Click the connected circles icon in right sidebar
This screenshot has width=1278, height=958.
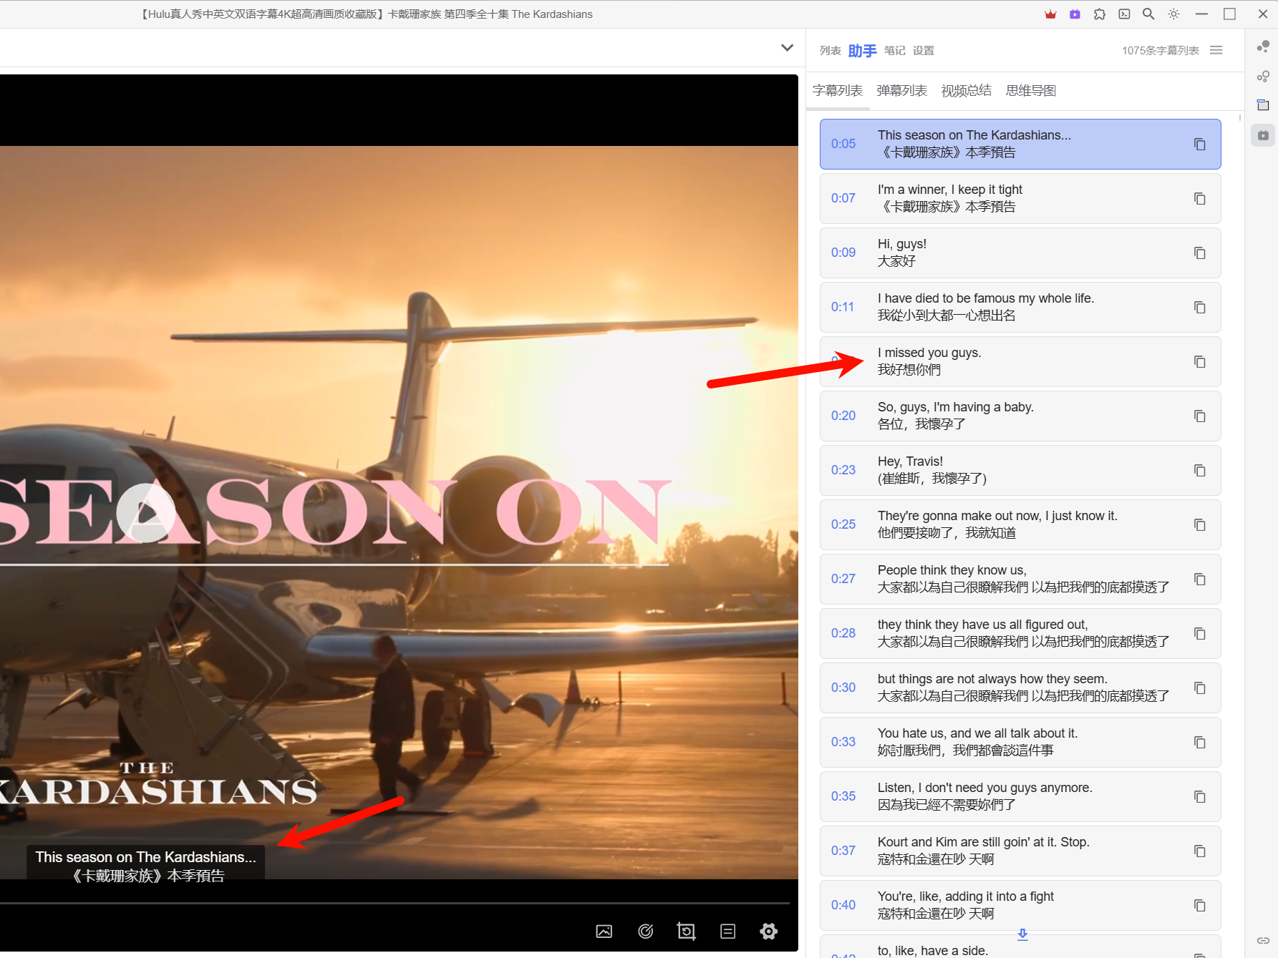click(x=1263, y=76)
